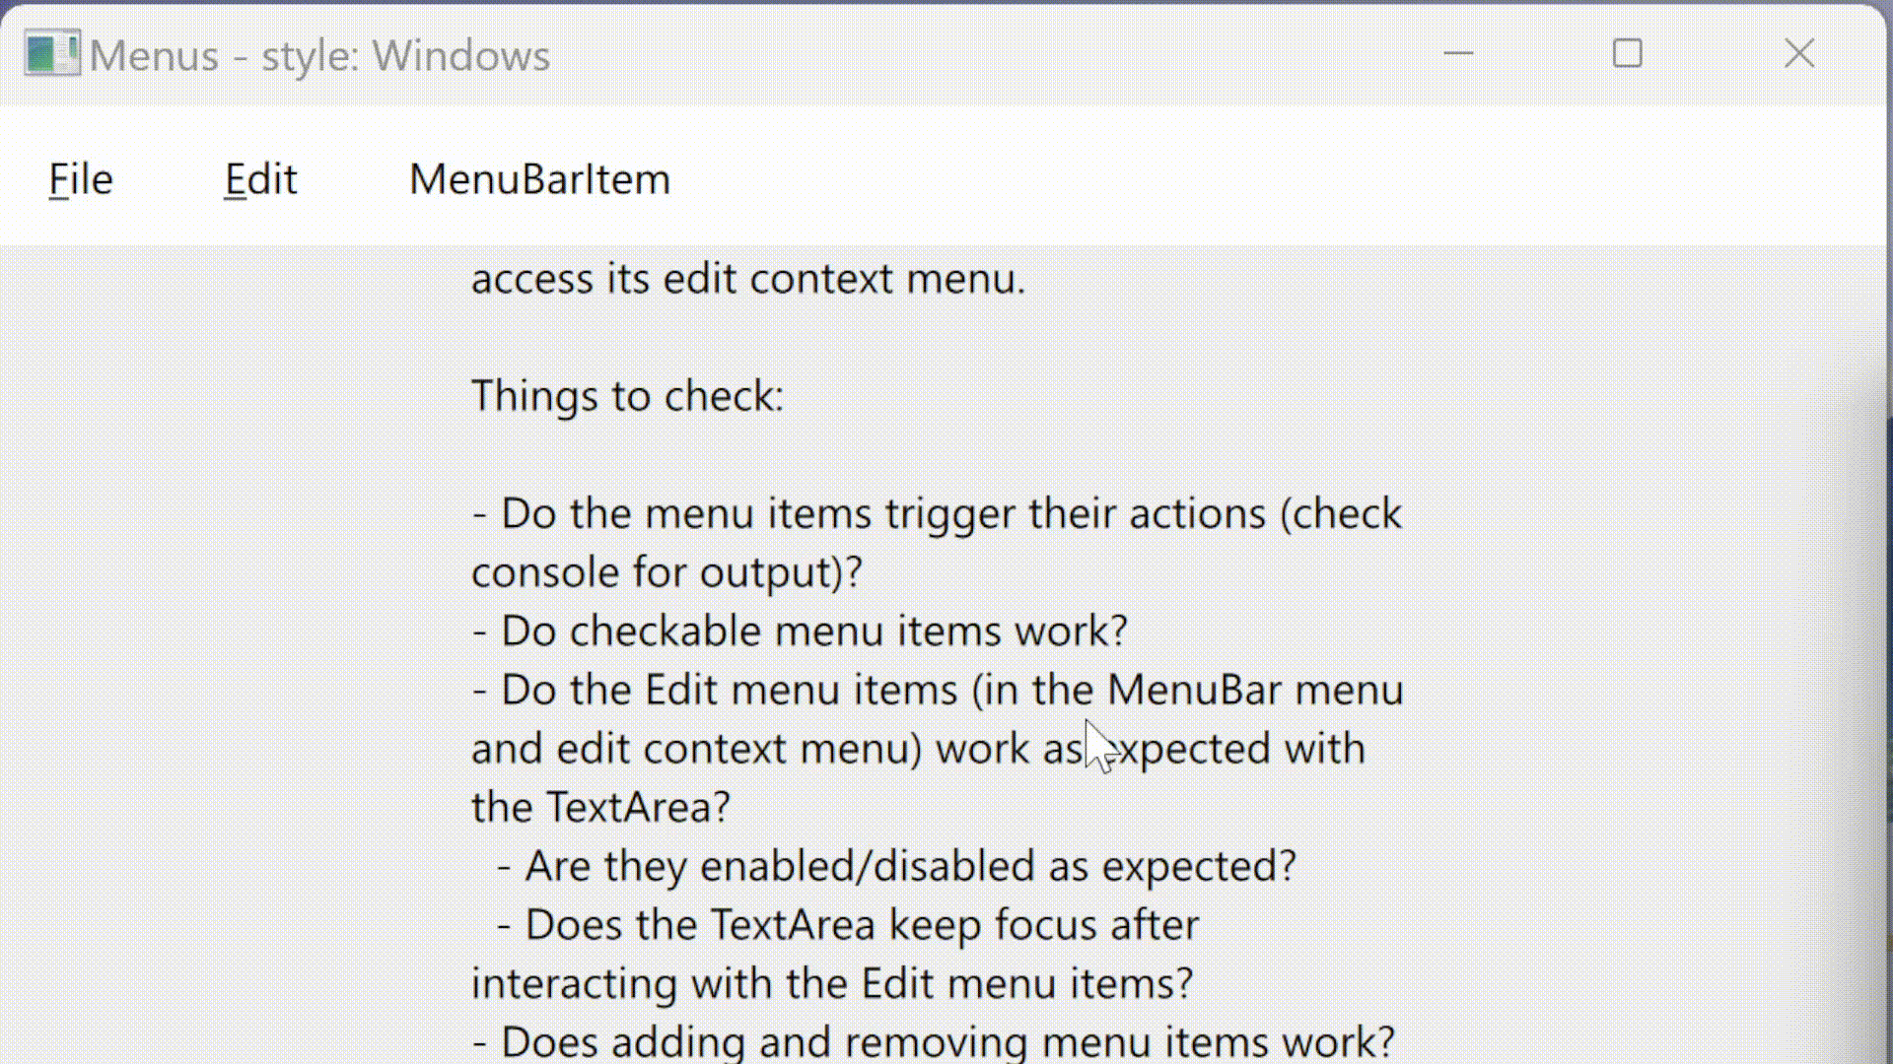Place cursor on 'the TextArea?' line

[600, 808]
